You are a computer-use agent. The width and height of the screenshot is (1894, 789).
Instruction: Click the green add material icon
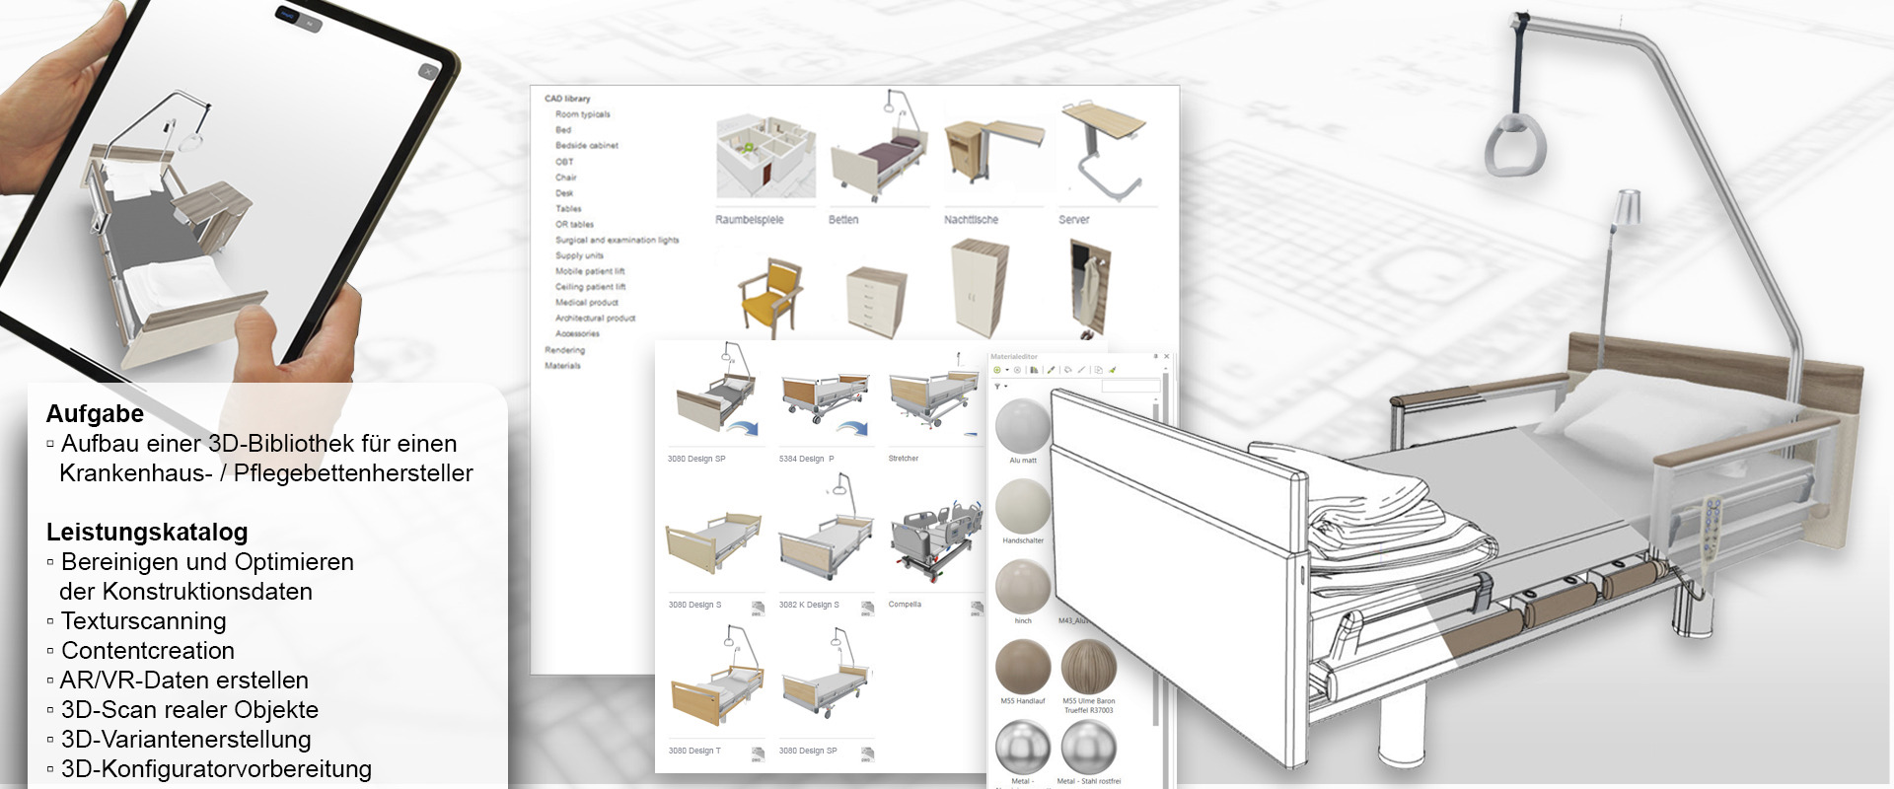(x=997, y=371)
